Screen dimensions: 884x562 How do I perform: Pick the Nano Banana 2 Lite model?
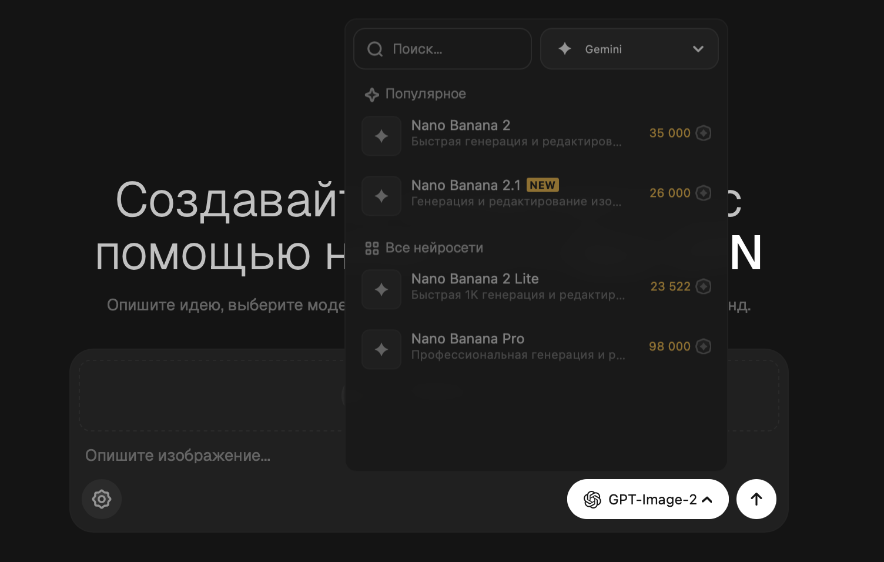(x=537, y=289)
